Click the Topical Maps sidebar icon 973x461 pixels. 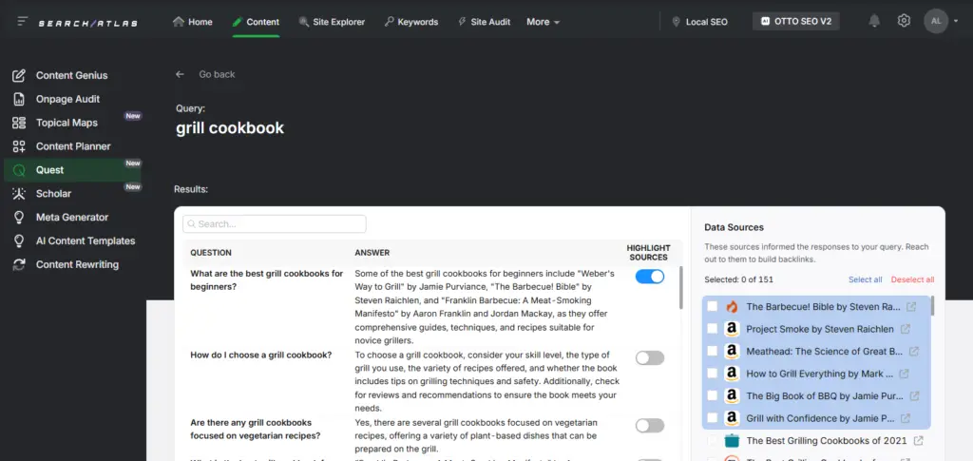pos(19,123)
